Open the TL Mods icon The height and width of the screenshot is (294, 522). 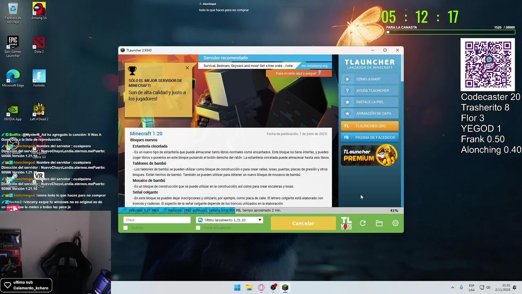[346, 223]
